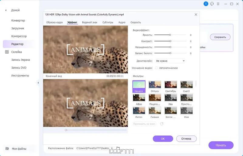Open the support headset icon
The image size is (243, 156).
[x=212, y=4]
